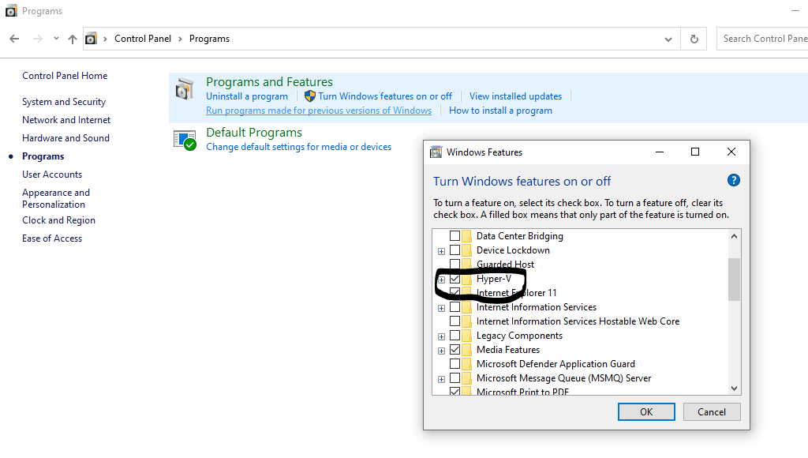Click the Default Programs icon

[185, 140]
